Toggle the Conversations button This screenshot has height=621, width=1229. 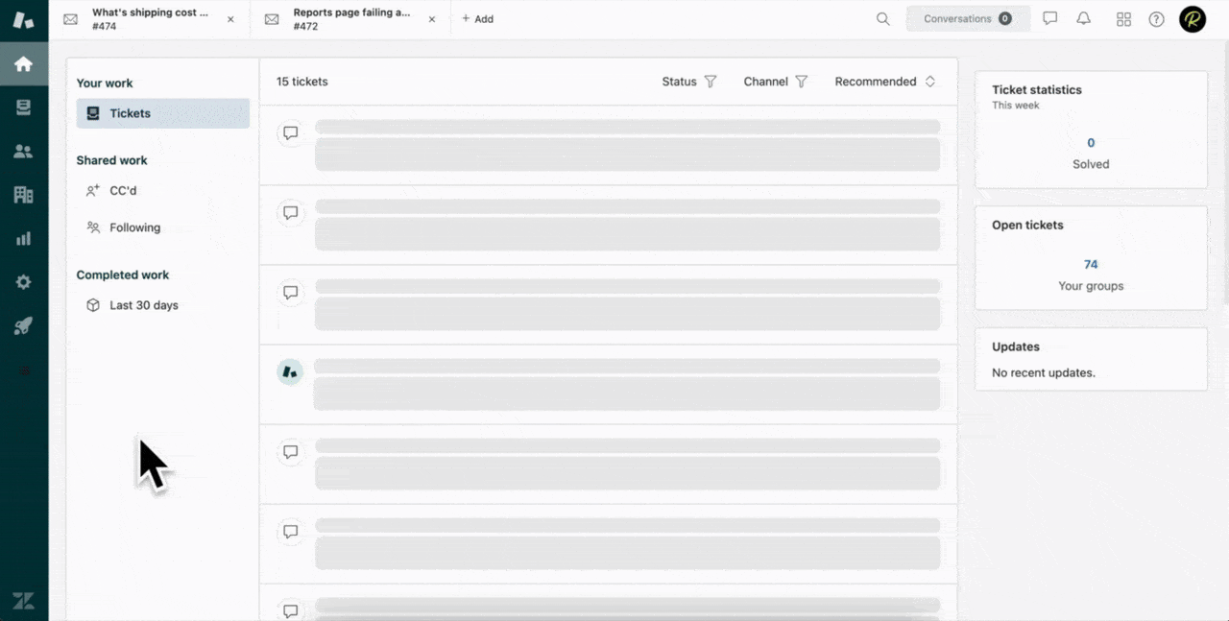968,19
